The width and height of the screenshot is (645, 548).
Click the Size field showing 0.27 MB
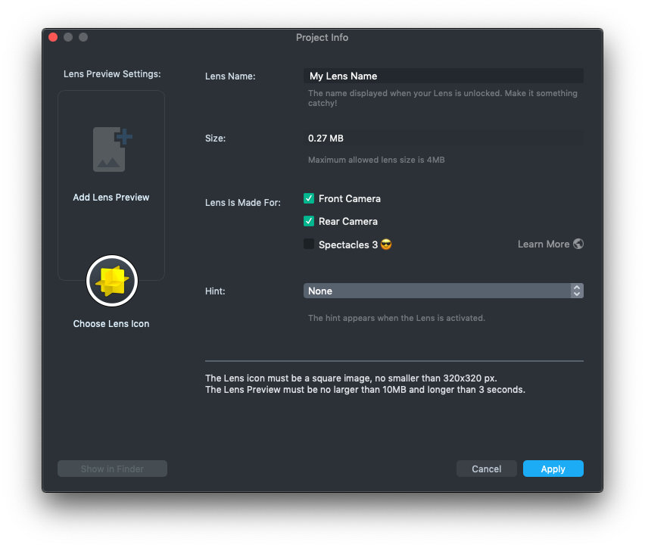[x=444, y=139]
